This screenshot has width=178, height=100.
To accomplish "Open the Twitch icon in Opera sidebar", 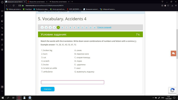I will pos(2,21).
